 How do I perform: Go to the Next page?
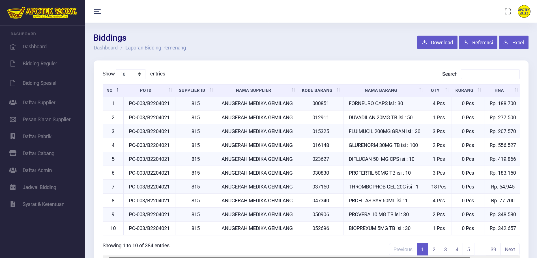click(x=510, y=250)
